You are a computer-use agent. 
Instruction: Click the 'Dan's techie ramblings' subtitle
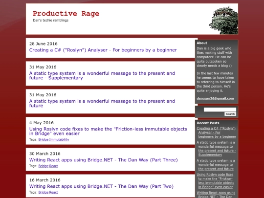(x=51, y=21)
